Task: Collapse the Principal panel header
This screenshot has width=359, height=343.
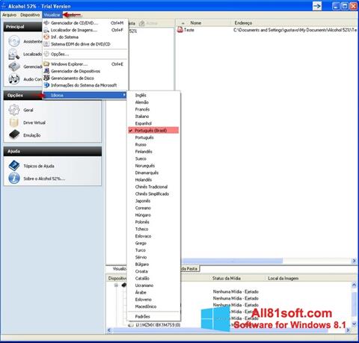Action: click(23, 27)
